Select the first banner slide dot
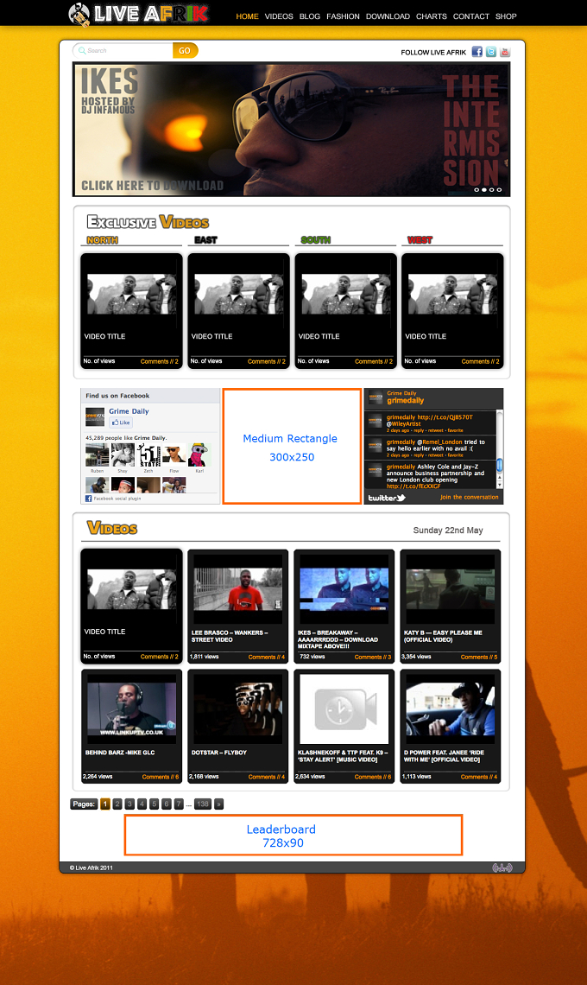Image resolution: width=587 pixels, height=985 pixels. (477, 190)
